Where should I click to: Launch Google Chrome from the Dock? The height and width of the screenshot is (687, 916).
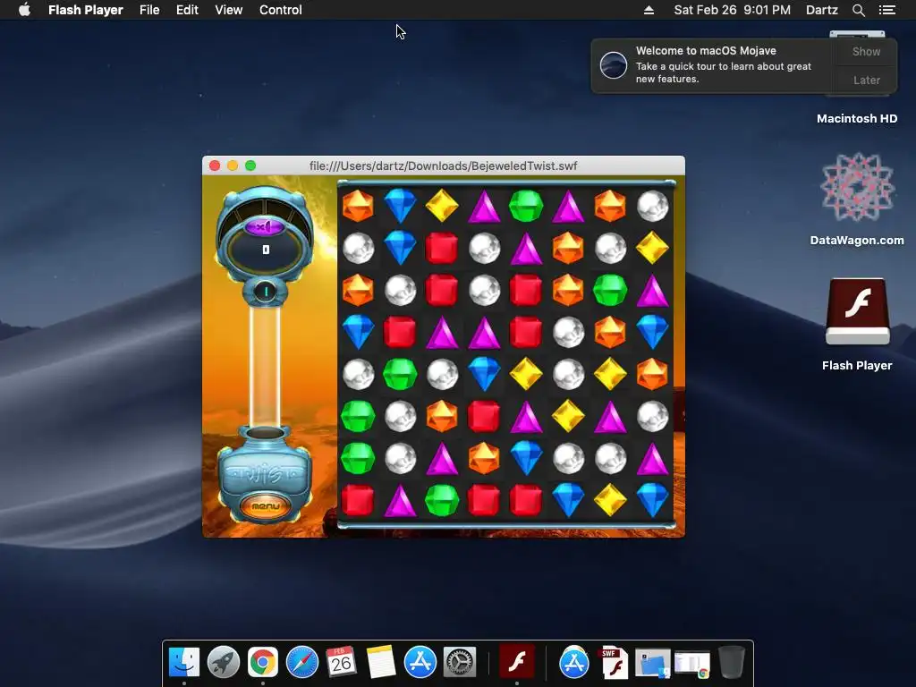262,662
